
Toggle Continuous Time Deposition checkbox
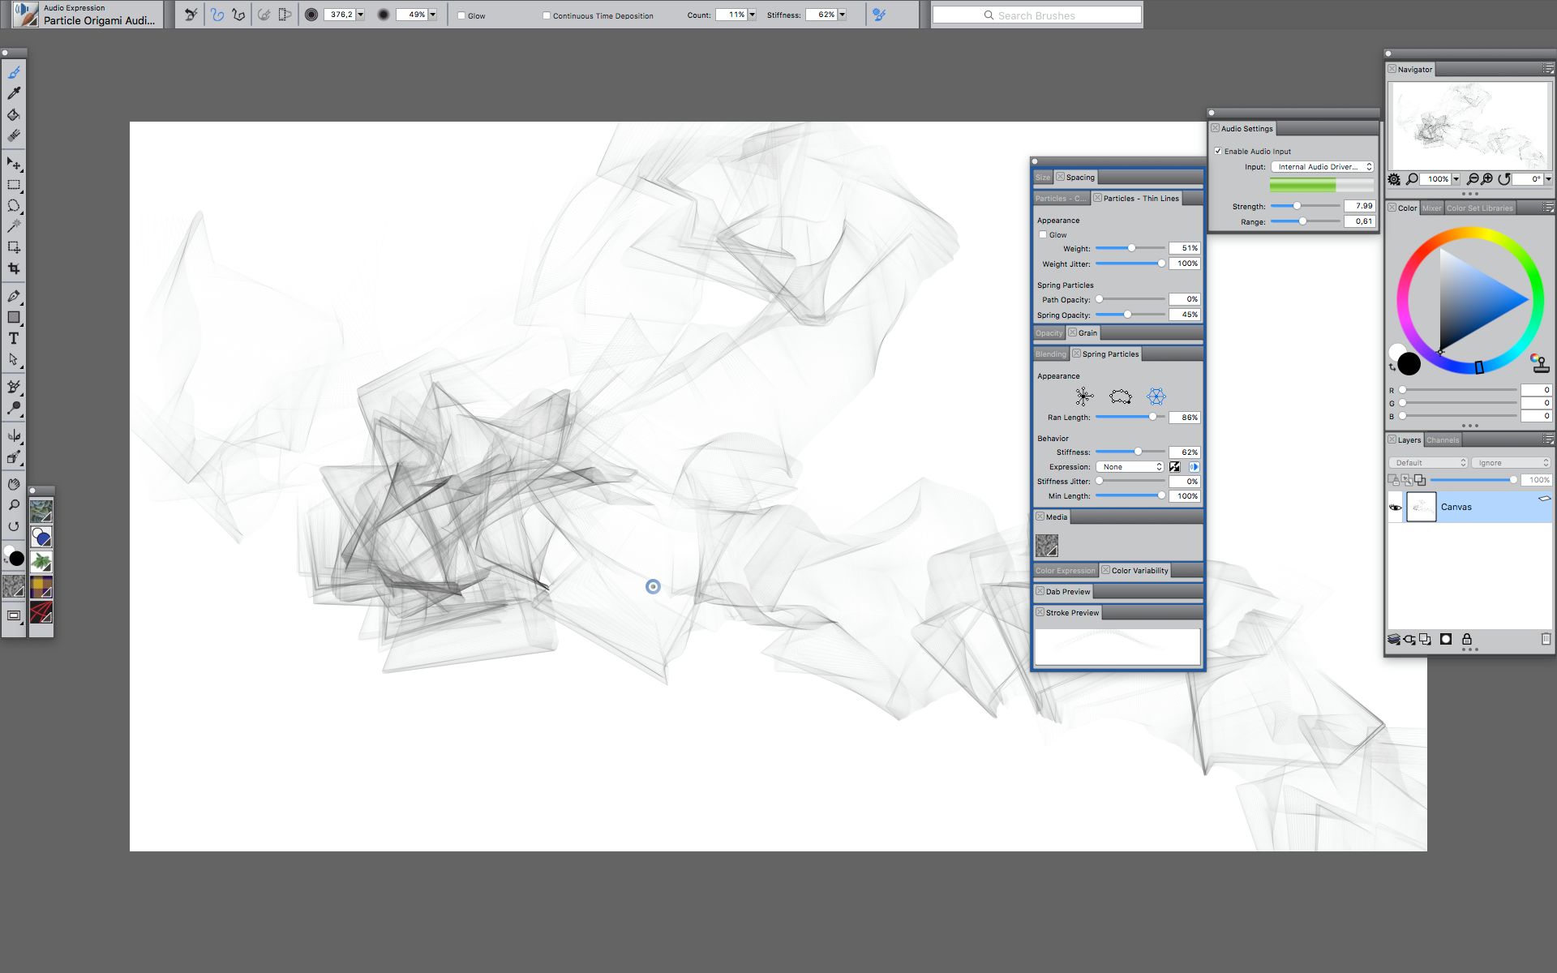tap(546, 15)
